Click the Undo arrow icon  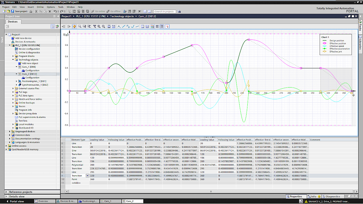click(x=55, y=11)
